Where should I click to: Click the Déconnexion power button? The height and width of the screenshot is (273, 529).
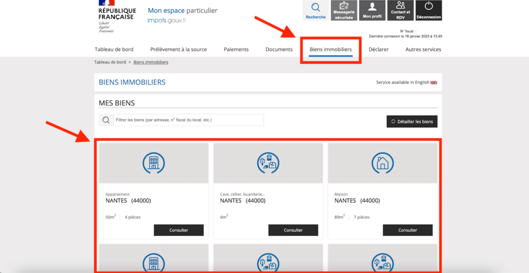[x=429, y=10]
